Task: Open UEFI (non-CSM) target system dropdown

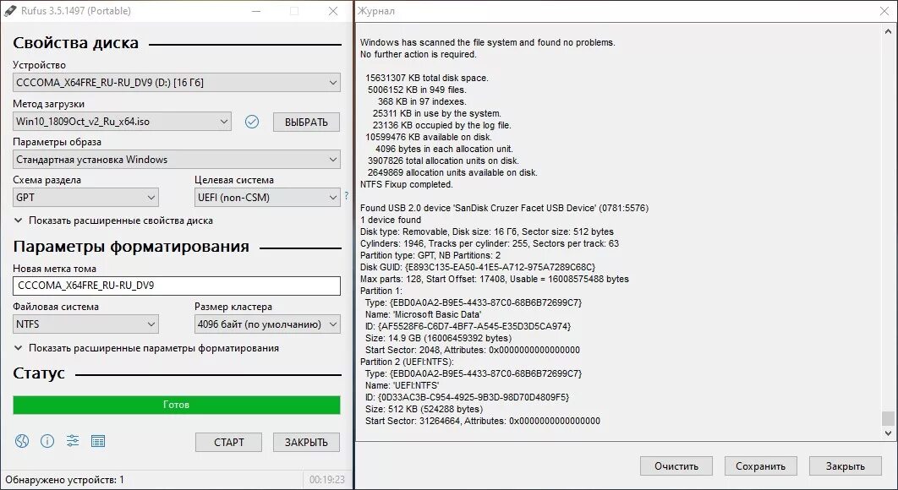Action: [x=267, y=198]
